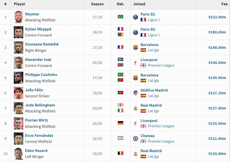This screenshot has width=230, height=162.
Task: Click the Chelsea crest in Enzo Fernández's row
Action: click(x=135, y=139)
